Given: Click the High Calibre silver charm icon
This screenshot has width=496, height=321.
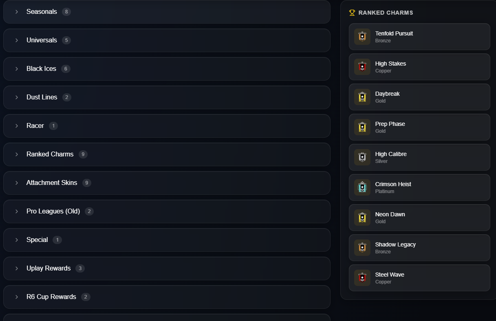Looking at the screenshot, I should coord(362,157).
